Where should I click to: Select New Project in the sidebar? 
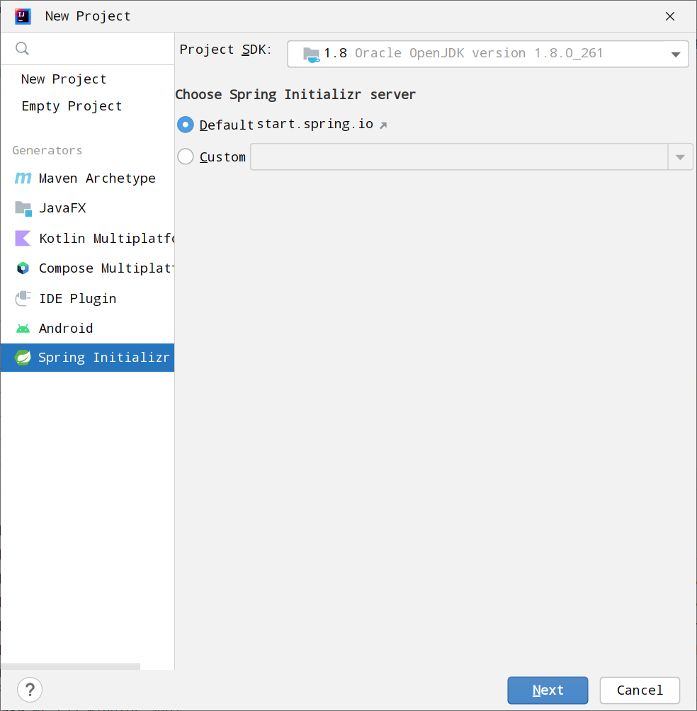[64, 79]
